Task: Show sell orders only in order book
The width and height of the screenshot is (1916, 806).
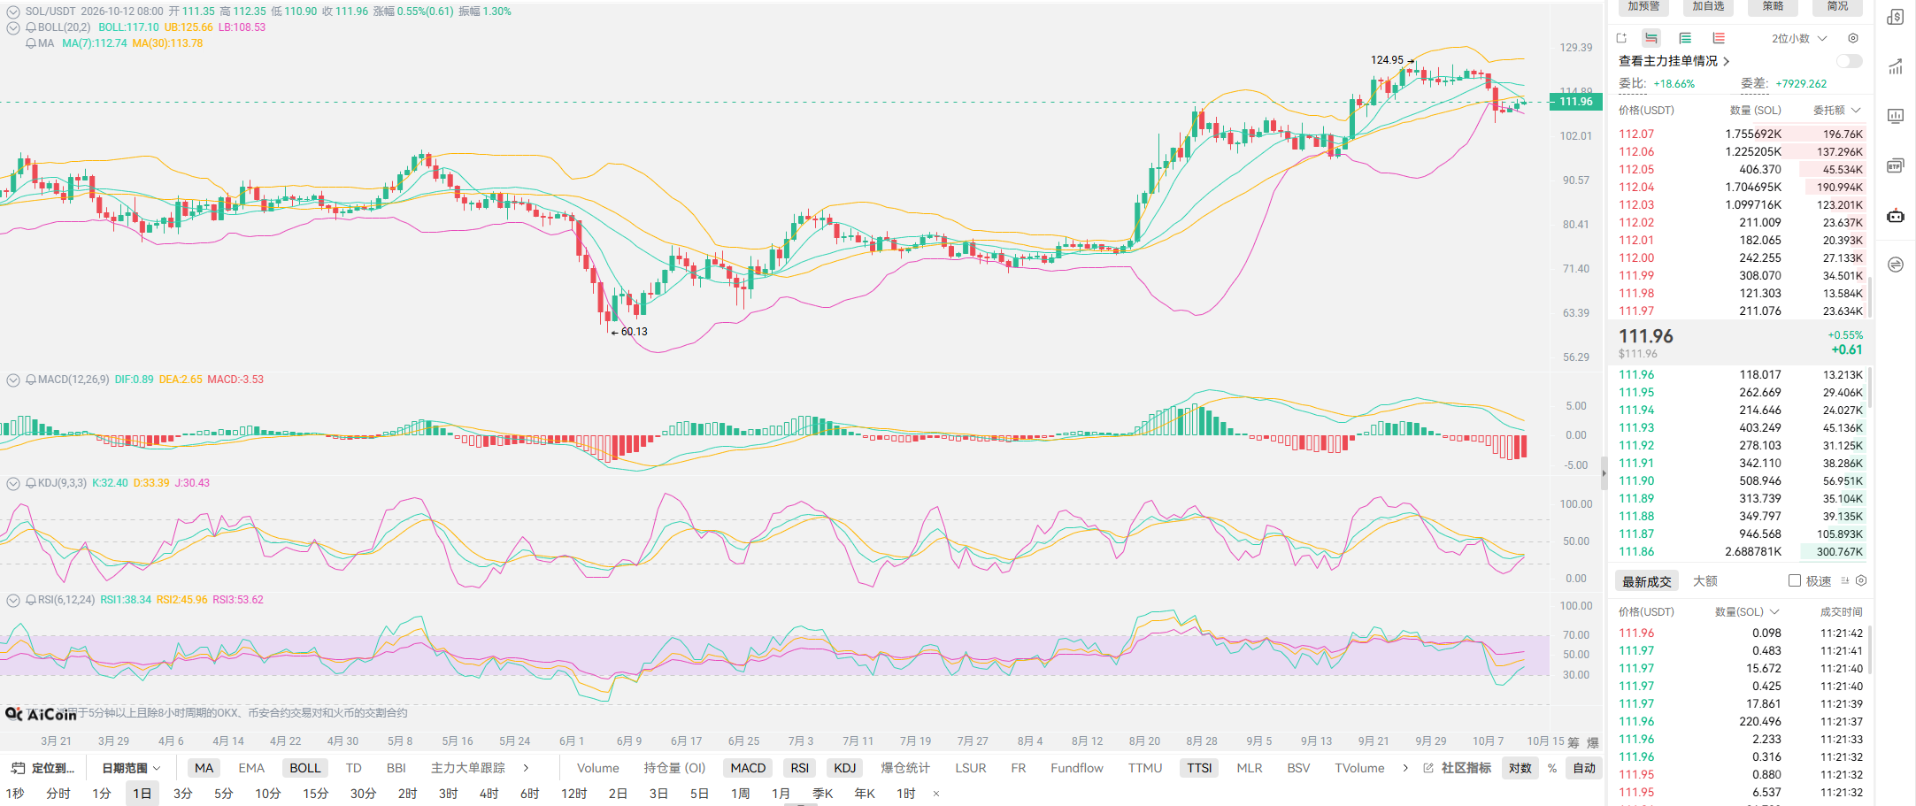Action: [x=1719, y=38]
